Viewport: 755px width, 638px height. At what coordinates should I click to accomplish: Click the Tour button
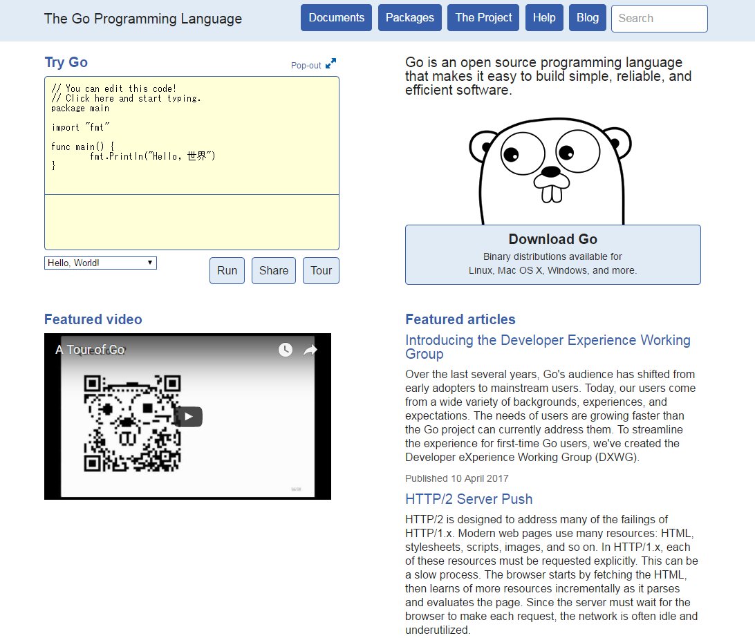tap(321, 270)
